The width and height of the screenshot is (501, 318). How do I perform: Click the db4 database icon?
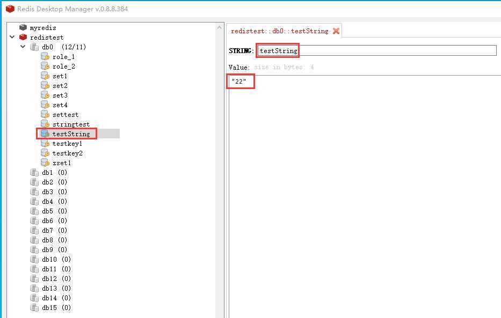(34, 201)
